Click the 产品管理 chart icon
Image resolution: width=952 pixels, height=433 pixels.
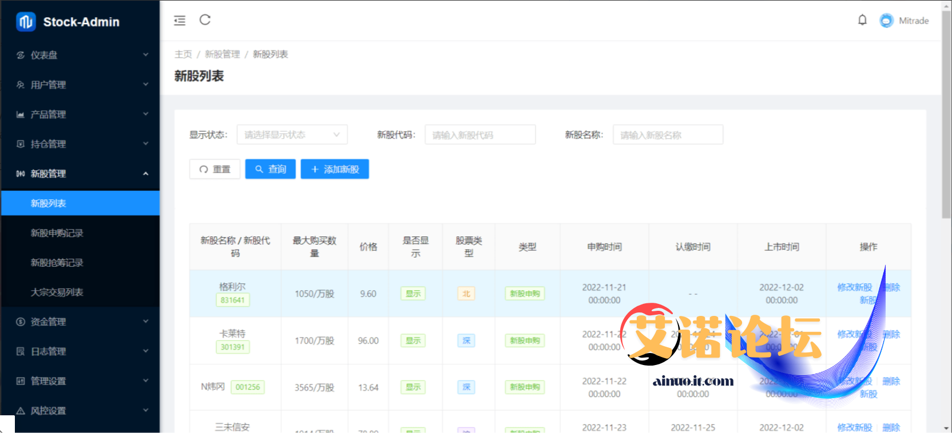coord(21,114)
